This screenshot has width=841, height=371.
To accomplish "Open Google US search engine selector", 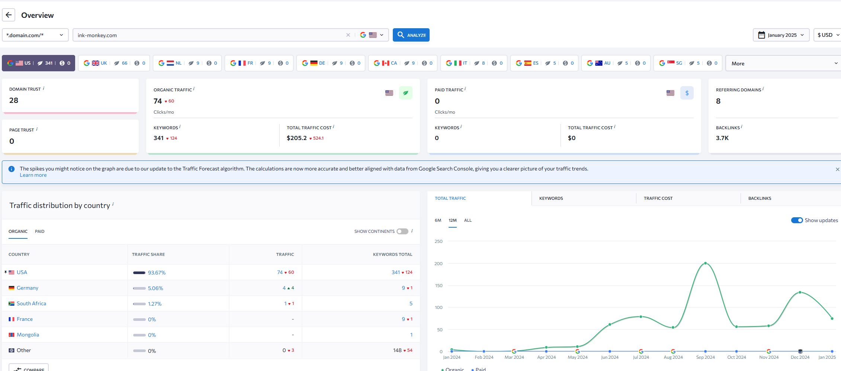I will coord(372,35).
